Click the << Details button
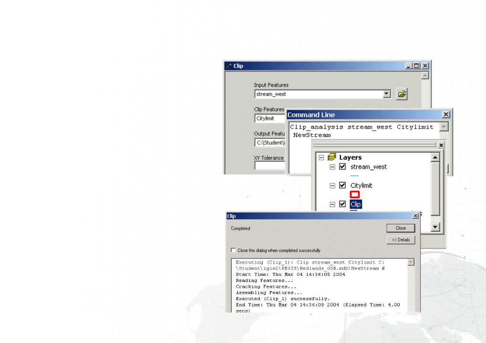This screenshot has width=486, height=343. tap(401, 240)
